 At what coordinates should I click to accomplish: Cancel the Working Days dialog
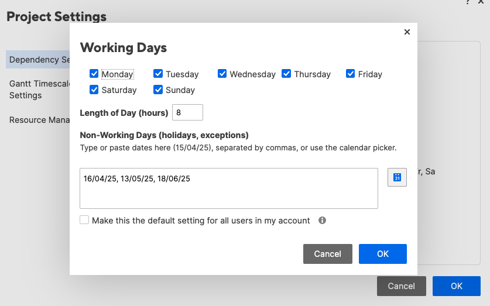(327, 254)
